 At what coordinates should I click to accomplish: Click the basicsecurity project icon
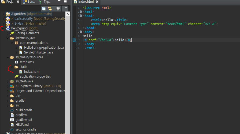[x=8, y=19]
